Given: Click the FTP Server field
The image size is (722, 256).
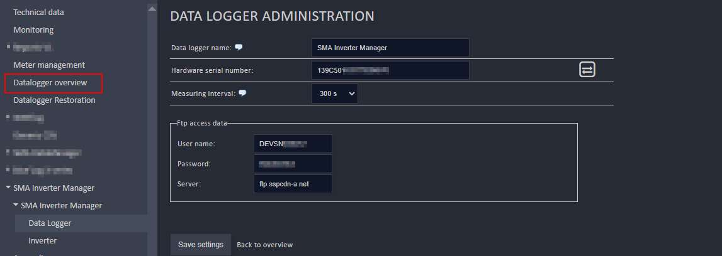Looking at the screenshot, I should pos(292,184).
